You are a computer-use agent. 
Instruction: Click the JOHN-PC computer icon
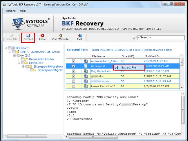point(13,48)
